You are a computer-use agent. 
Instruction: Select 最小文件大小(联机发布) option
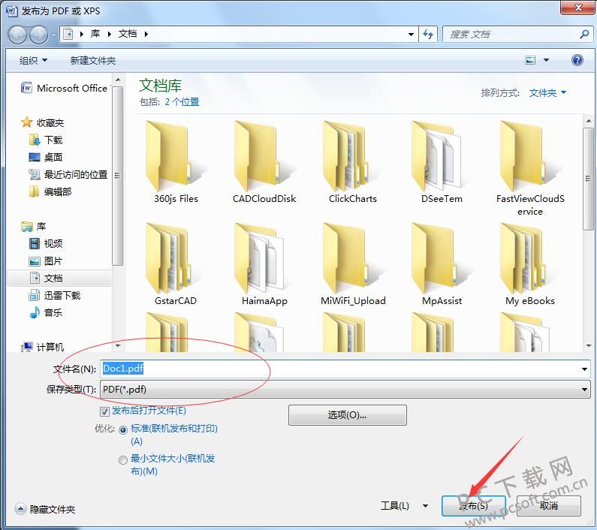(123, 460)
